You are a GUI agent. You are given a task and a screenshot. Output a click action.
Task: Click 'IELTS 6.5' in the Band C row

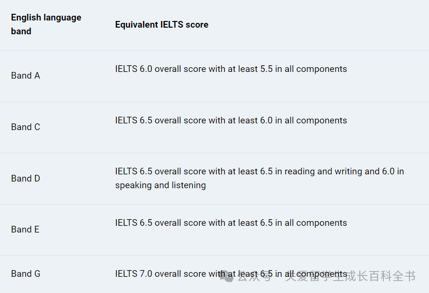pos(133,121)
